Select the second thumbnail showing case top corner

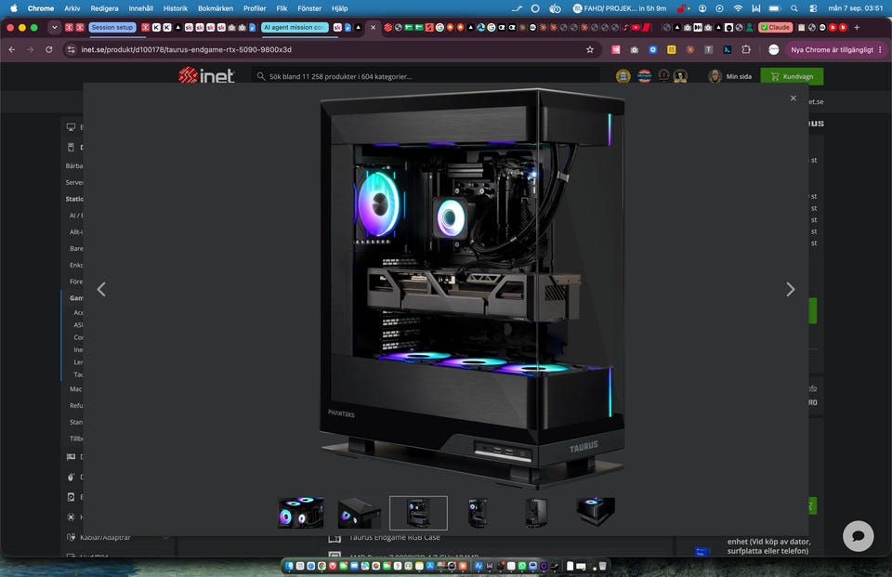(360, 513)
